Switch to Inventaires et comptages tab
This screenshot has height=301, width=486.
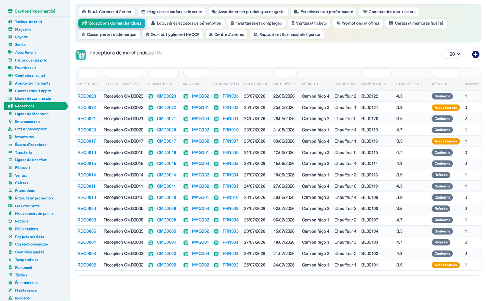tap(256, 23)
